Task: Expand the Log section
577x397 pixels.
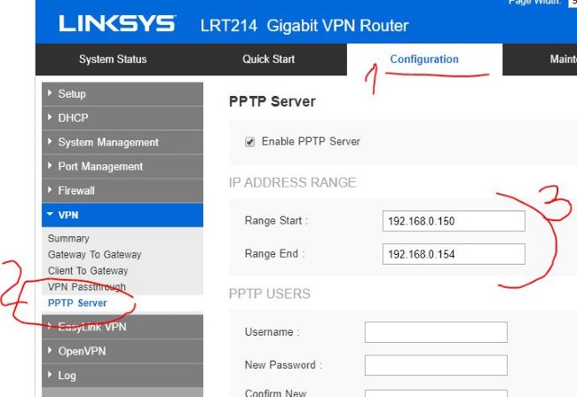Action: (67, 375)
